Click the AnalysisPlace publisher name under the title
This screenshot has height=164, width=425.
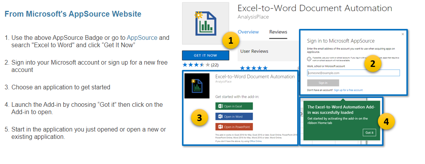(x=253, y=17)
